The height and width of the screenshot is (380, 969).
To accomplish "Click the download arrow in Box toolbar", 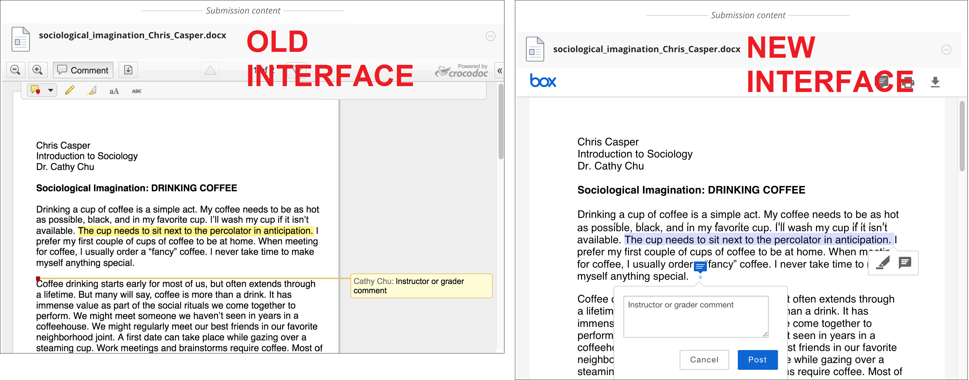I will pos(936,82).
